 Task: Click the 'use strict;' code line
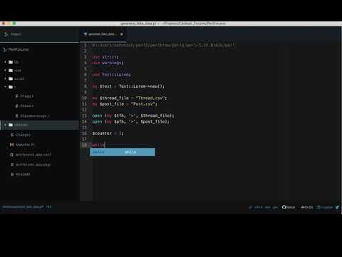click(x=105, y=57)
